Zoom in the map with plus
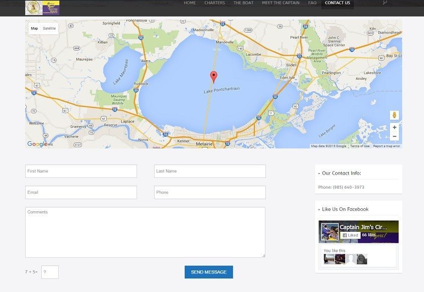 pyautogui.click(x=394, y=127)
